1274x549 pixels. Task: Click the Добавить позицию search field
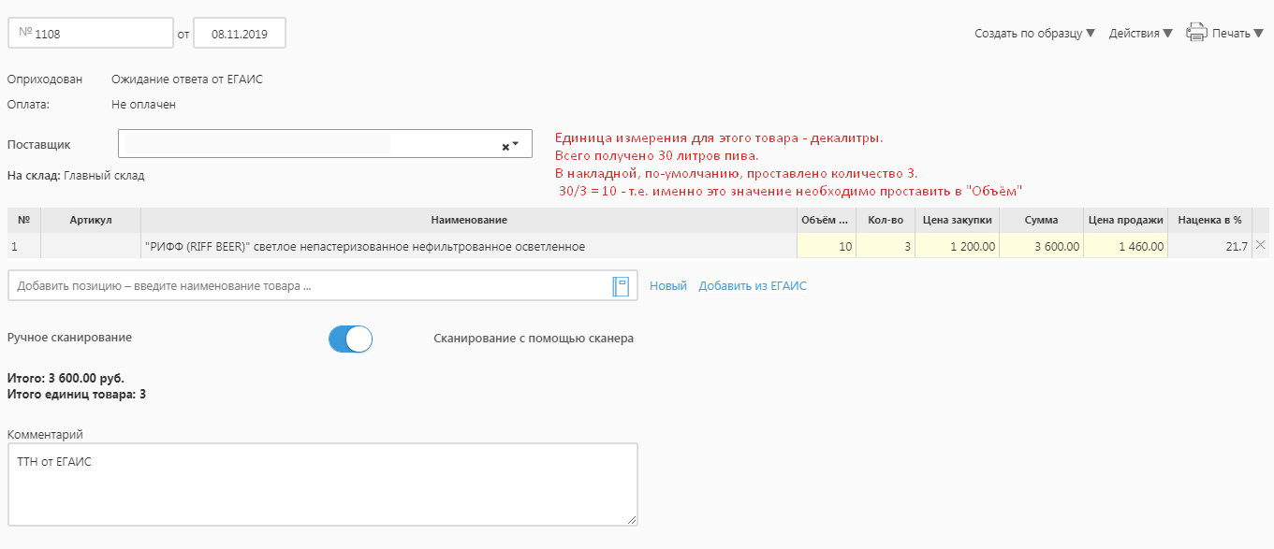(x=309, y=286)
